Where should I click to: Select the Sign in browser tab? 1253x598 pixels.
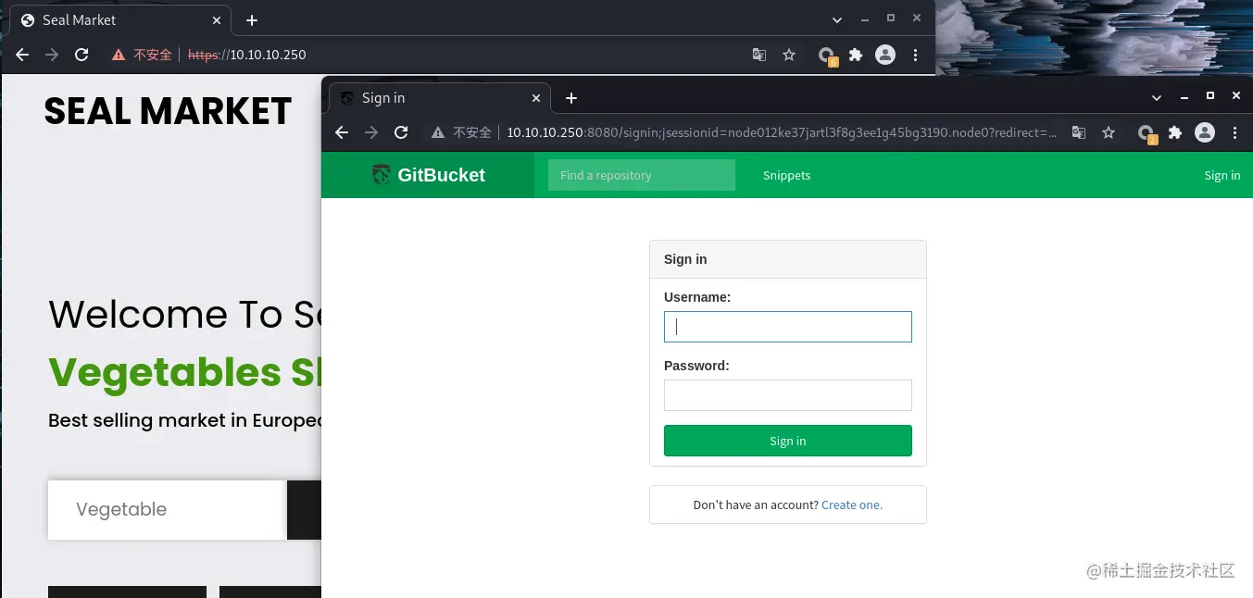[440, 98]
